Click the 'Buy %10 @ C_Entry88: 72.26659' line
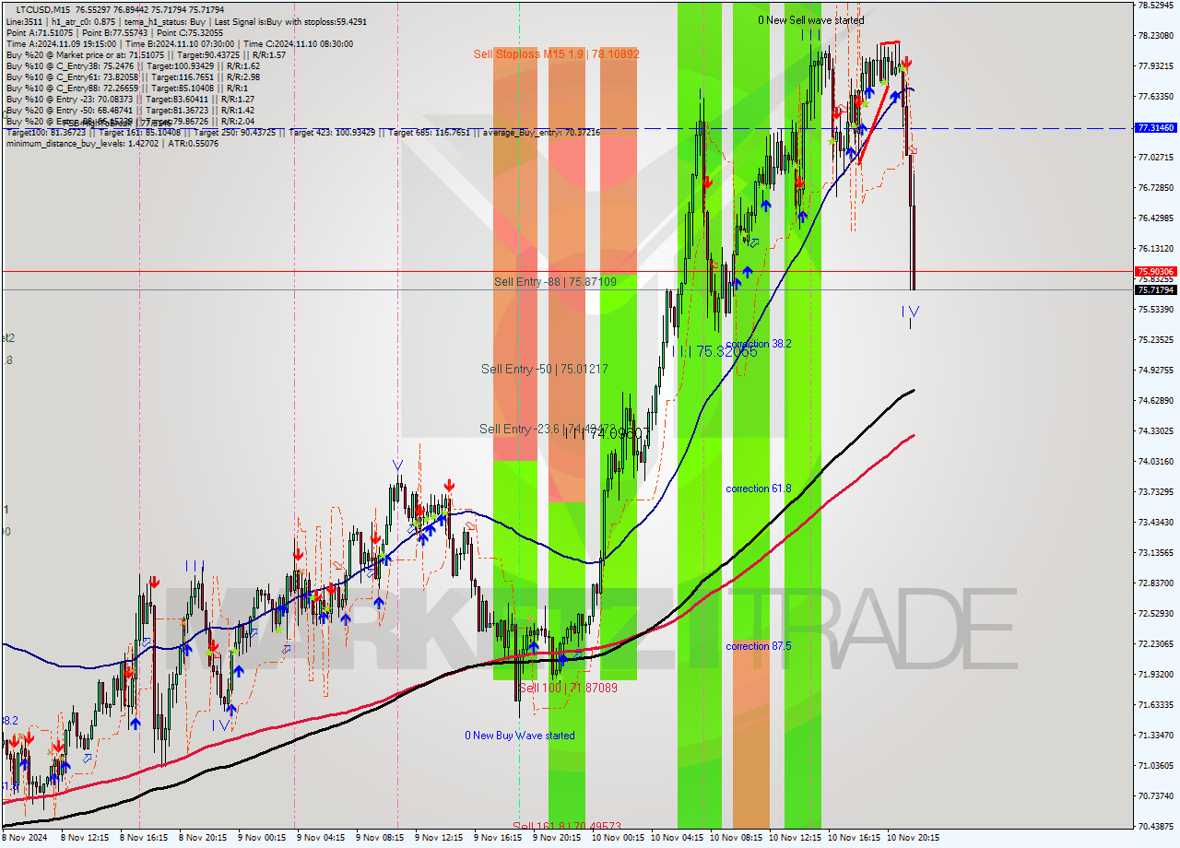 click(127, 88)
